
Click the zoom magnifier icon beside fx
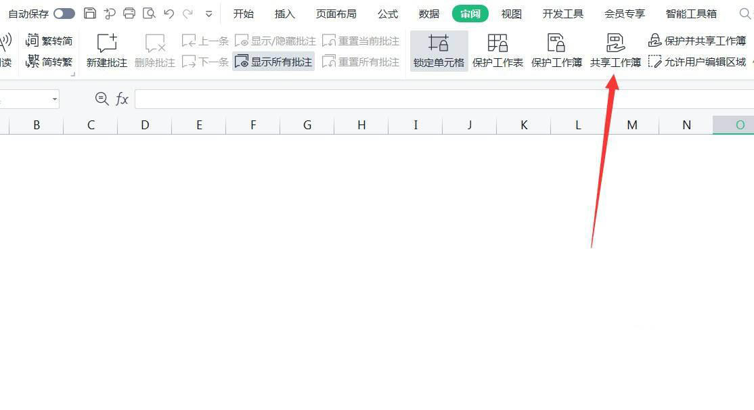pyautogui.click(x=102, y=99)
